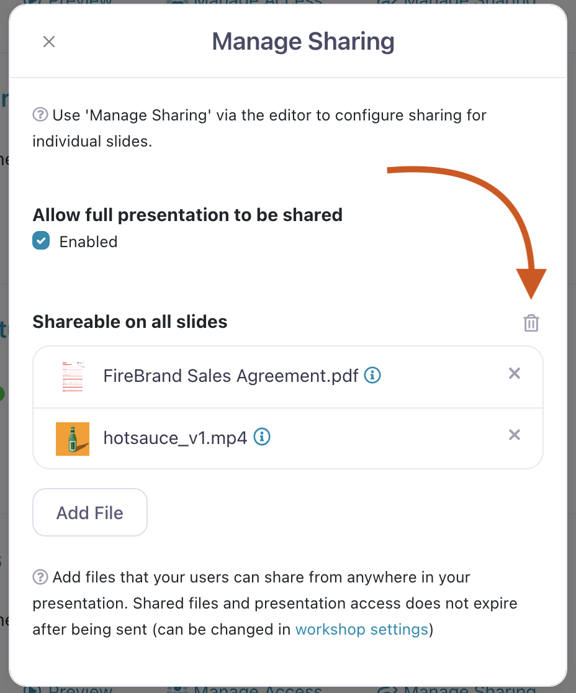This screenshot has height=693, width=576.
Task: Click the 'Manage Sharing' dialog title
Action: 303,42
